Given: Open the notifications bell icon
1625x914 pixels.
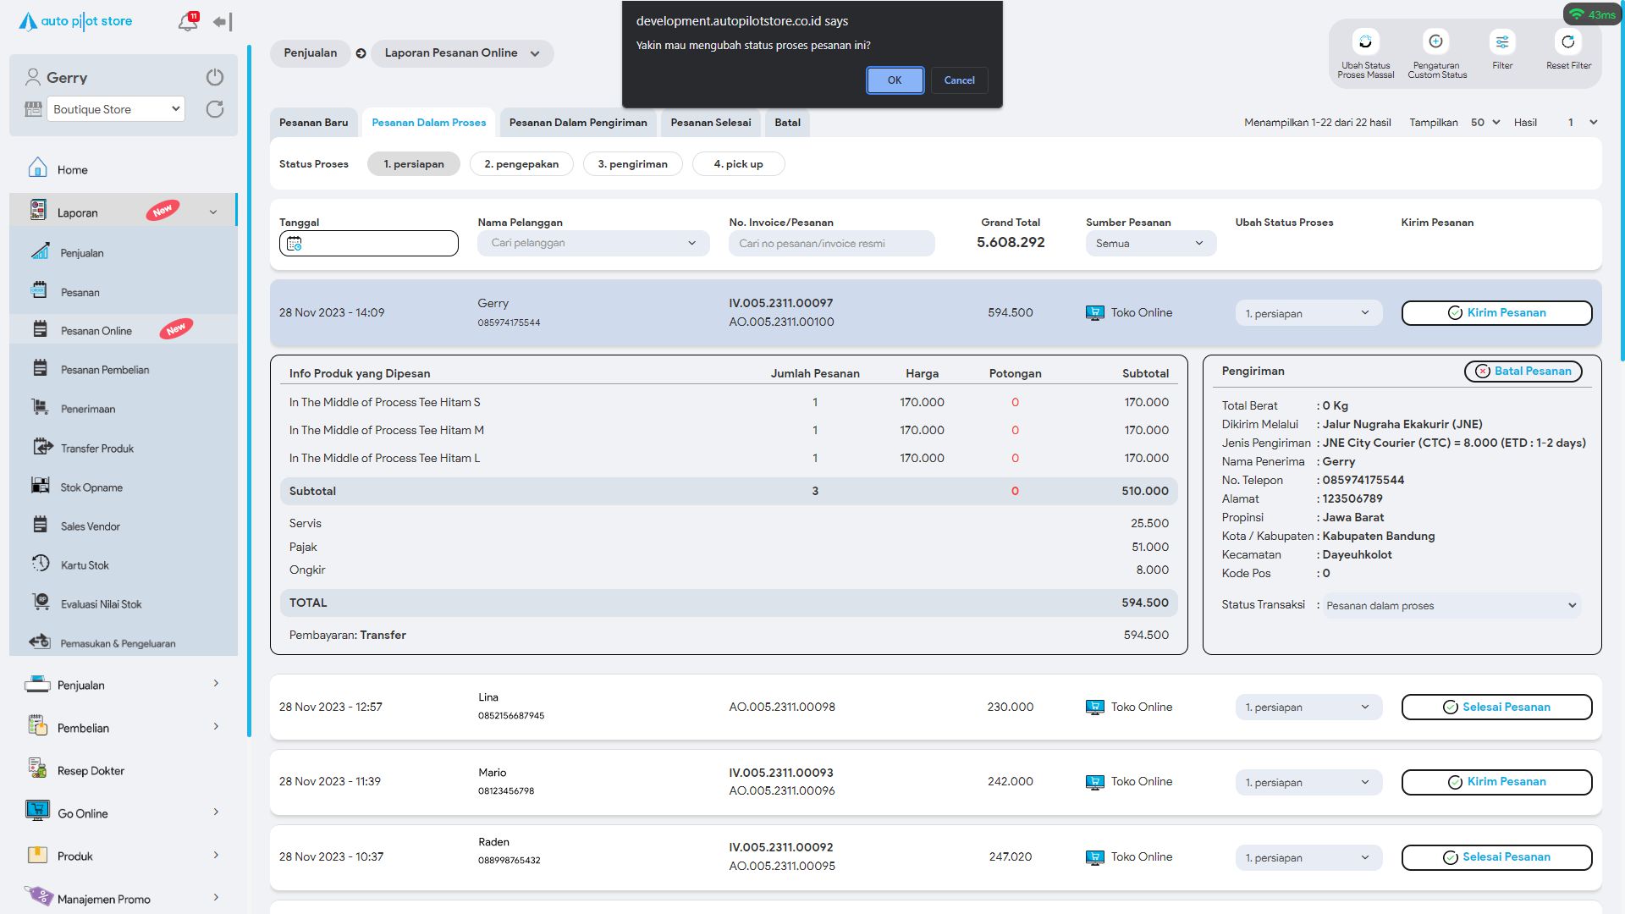Looking at the screenshot, I should (188, 22).
